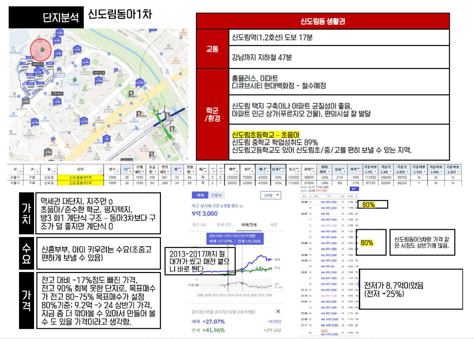
Task: Click the 31평 보는중 label on map
Action: click(x=99, y=73)
